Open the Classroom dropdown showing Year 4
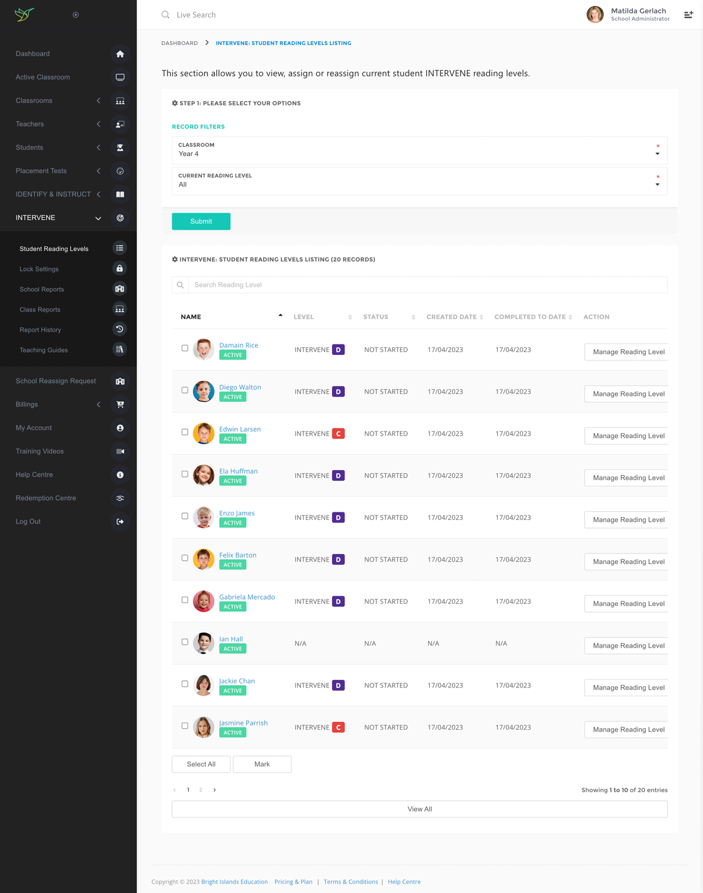Screen dimensions: 703x893 coord(419,150)
